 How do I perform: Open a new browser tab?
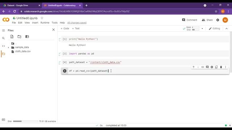(86, 5)
